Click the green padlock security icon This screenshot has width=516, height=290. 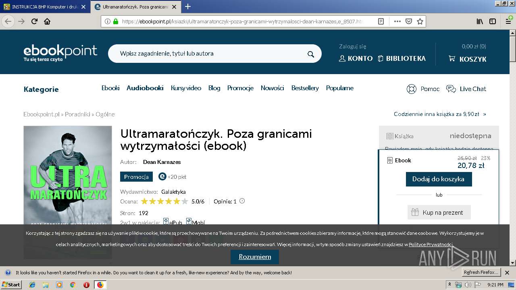(x=116, y=21)
